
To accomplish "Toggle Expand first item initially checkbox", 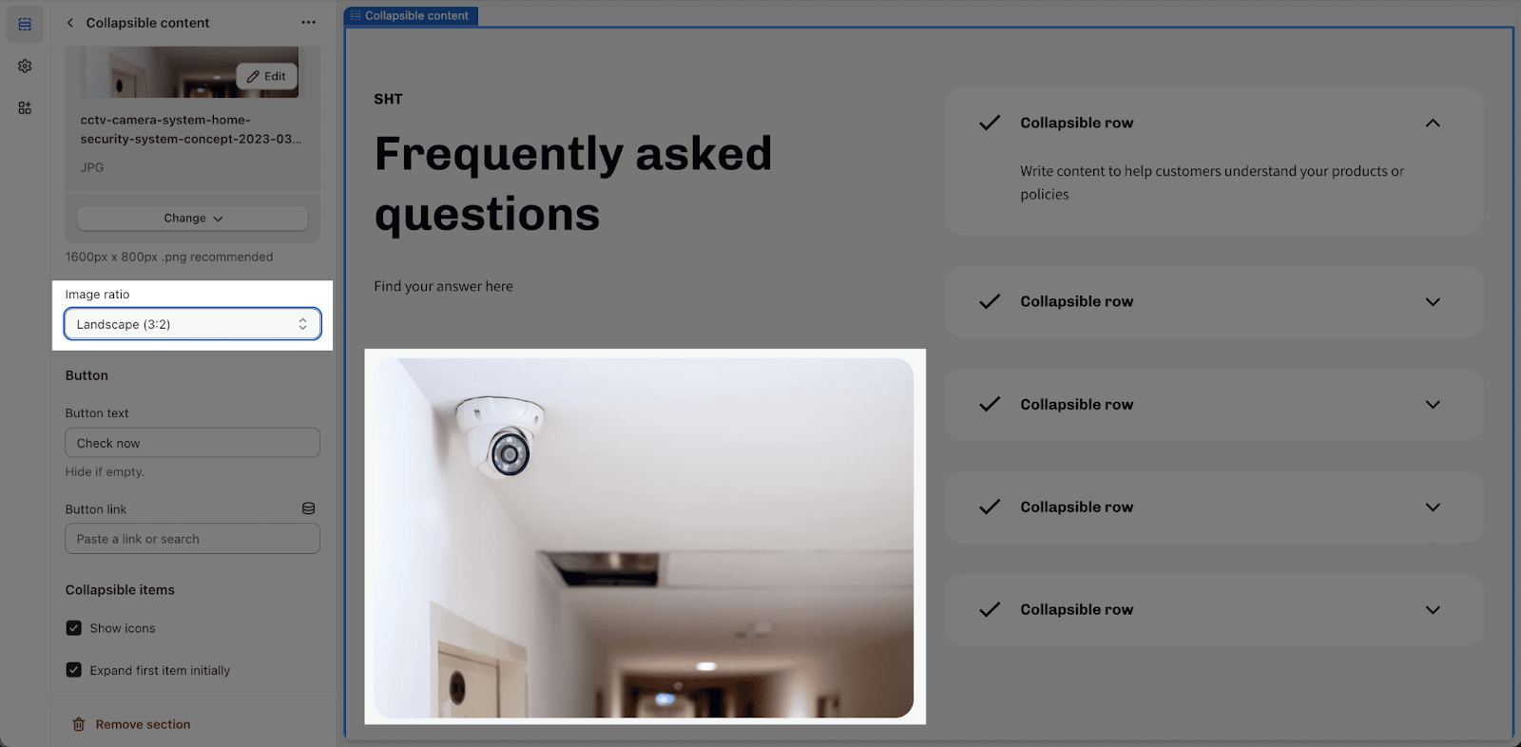I will (x=73, y=670).
